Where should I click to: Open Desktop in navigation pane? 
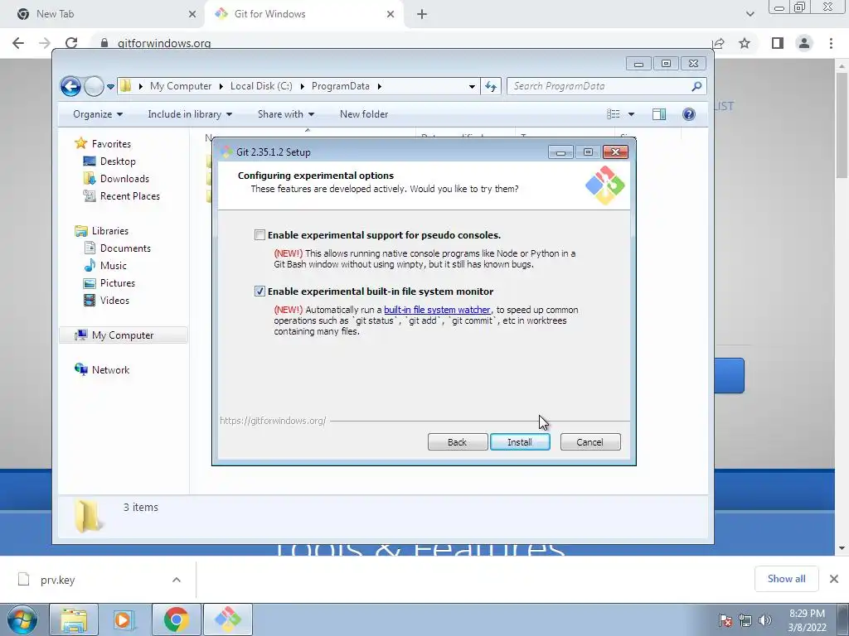pos(118,161)
